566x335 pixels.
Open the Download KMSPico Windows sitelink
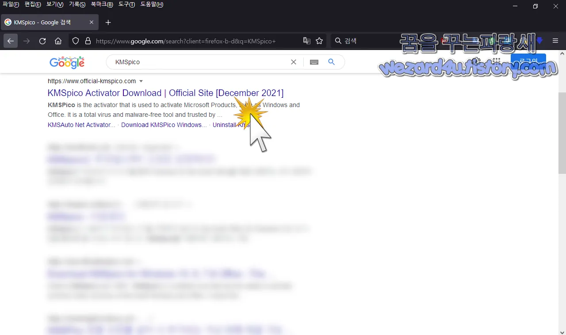[x=164, y=125]
